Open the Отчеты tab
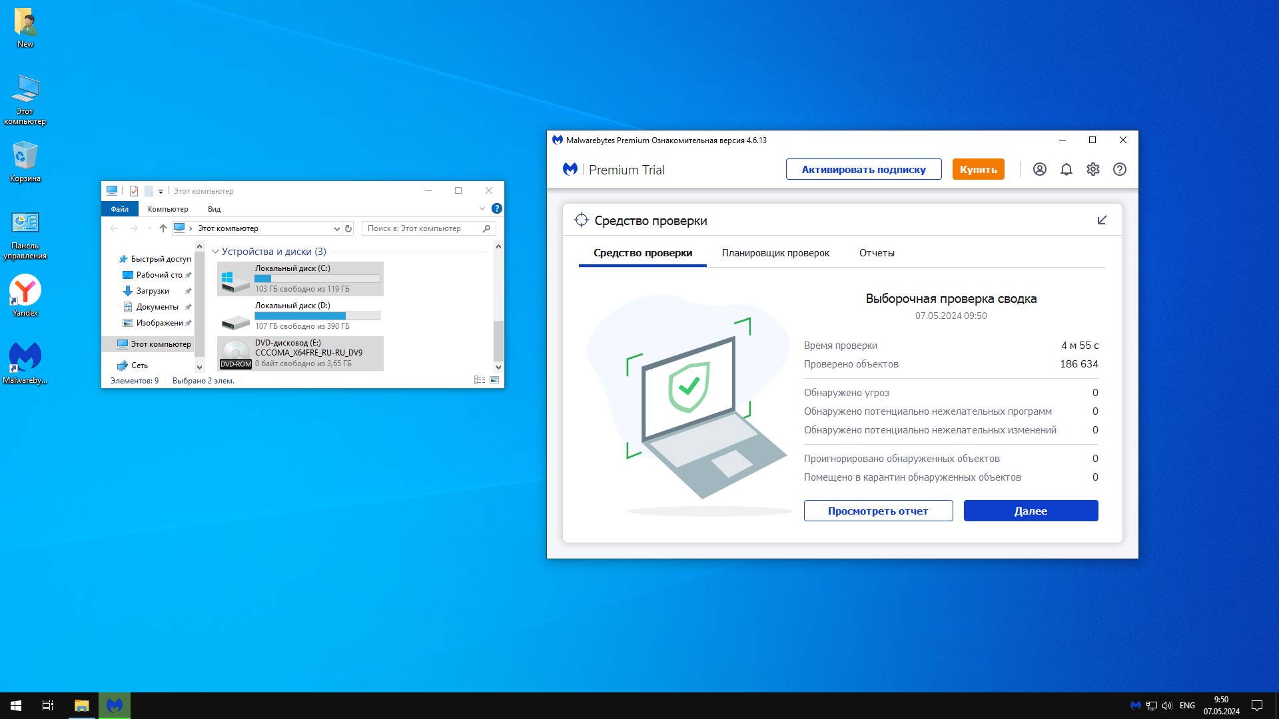Image resolution: width=1279 pixels, height=719 pixels. point(876,253)
